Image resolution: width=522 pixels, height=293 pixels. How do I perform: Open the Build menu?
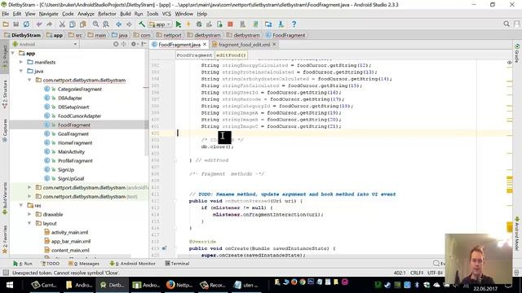coord(125,14)
